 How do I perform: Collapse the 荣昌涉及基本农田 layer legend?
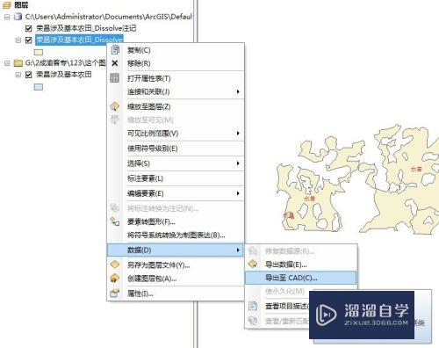[18, 75]
